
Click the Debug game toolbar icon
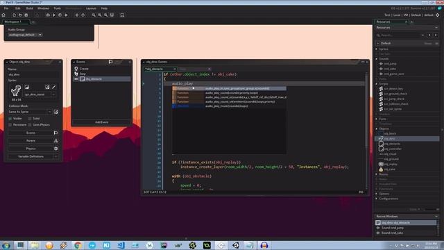pyautogui.click(x=48, y=15)
